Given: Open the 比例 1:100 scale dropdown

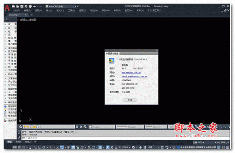Looking at the screenshot, I should pyautogui.click(x=199, y=142).
